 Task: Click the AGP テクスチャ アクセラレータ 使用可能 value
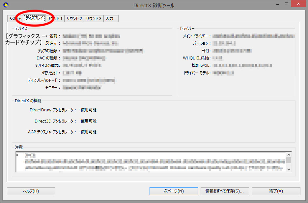pyautogui.click(x=88, y=132)
